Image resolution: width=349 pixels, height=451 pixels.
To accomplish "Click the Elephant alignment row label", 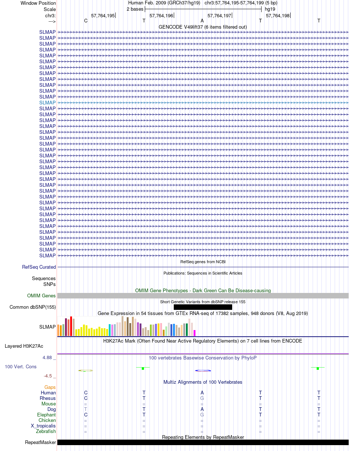I will tap(47, 415).
